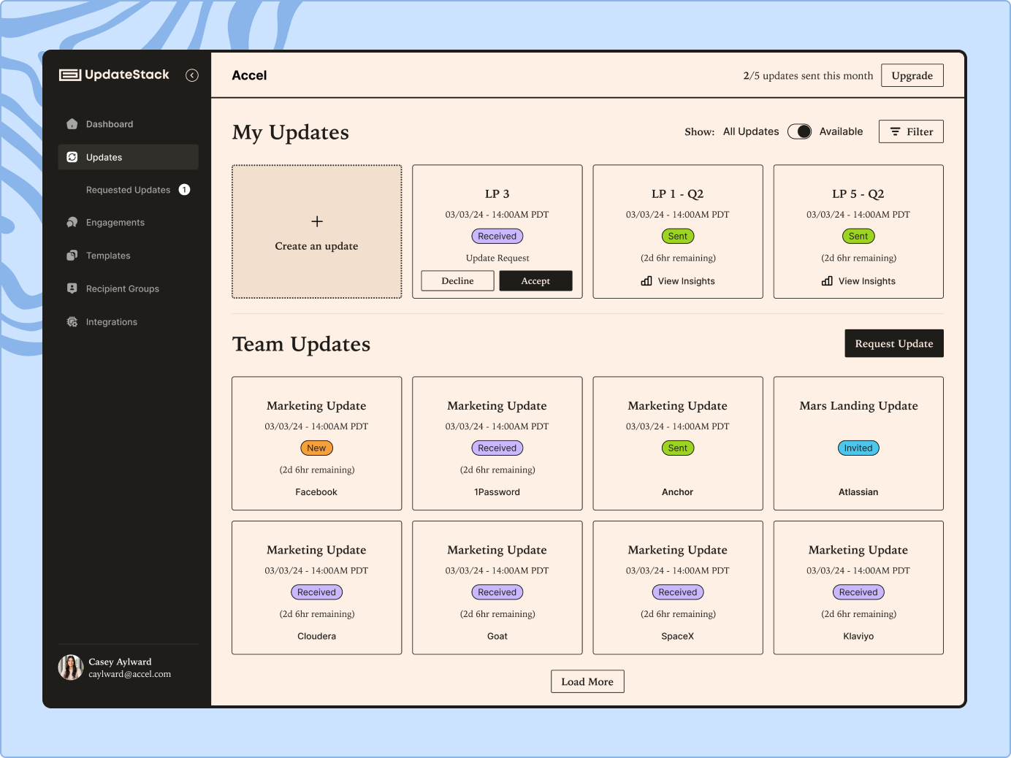Click the Received badge on LP 3
The image size is (1011, 758).
(x=497, y=236)
